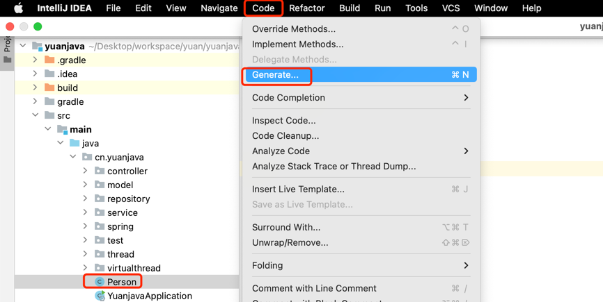Open the Code menu

point(263,8)
